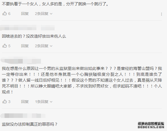Click 回复 under the 5-like comment
167x131 pixels.
pos(25,46)
